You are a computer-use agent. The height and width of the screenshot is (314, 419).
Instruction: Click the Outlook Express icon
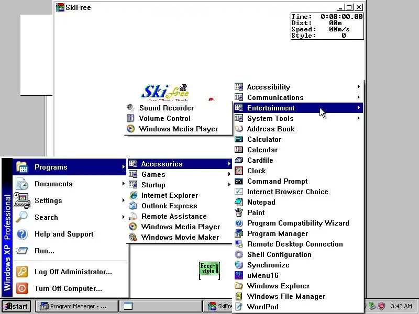pos(133,206)
